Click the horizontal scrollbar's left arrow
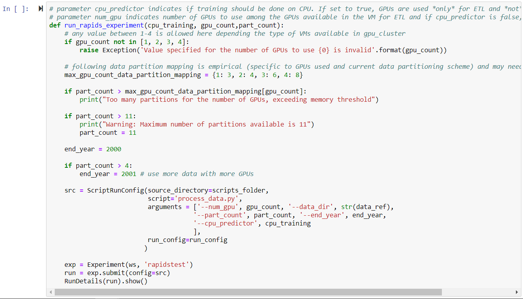 50,292
